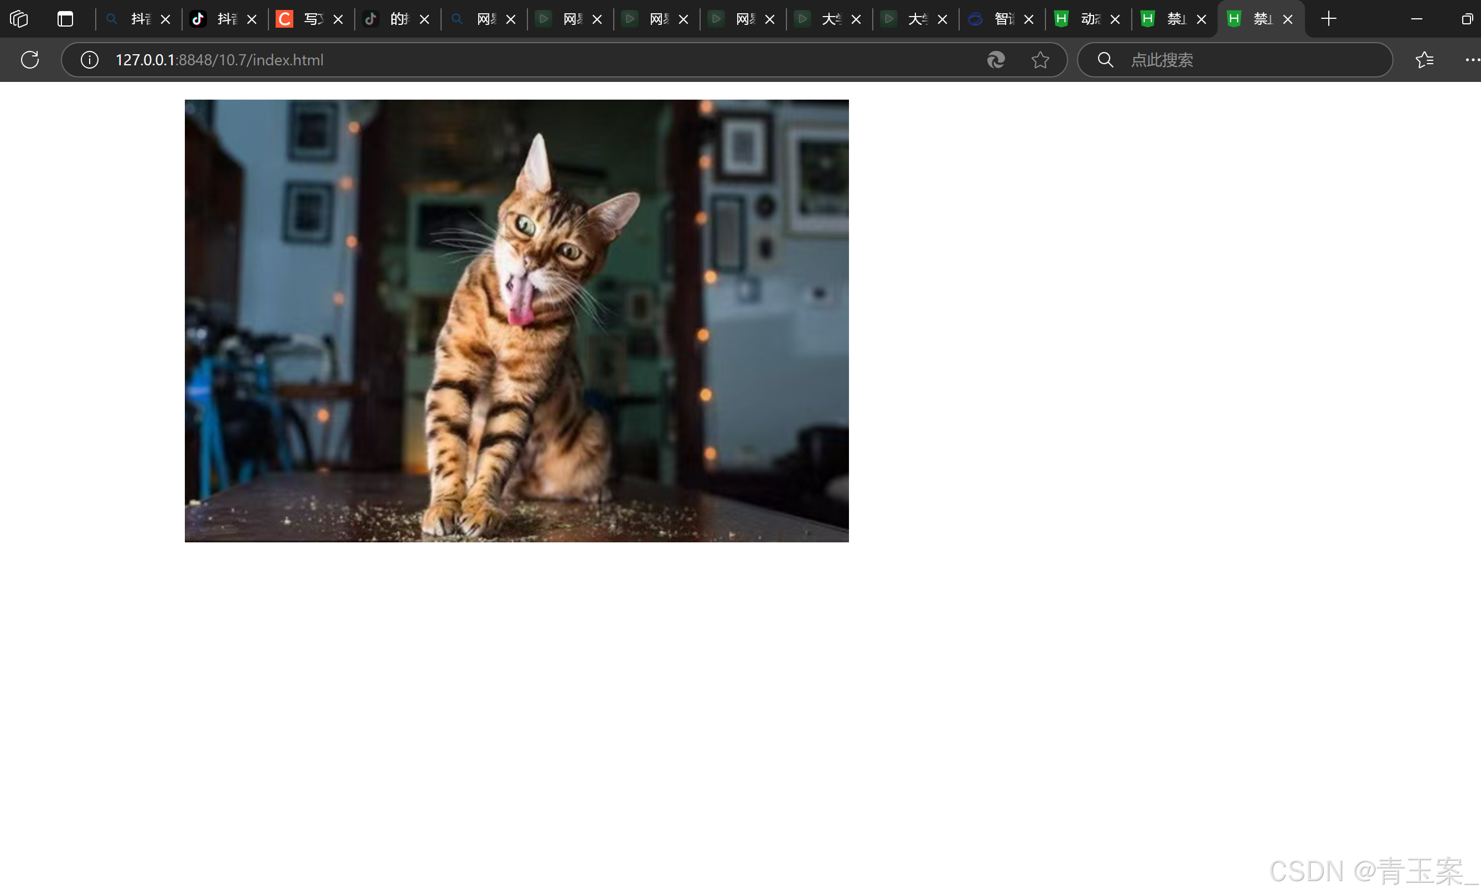The width and height of the screenshot is (1481, 896).
Task: Close the active 禁 tab
Action: click(1287, 19)
